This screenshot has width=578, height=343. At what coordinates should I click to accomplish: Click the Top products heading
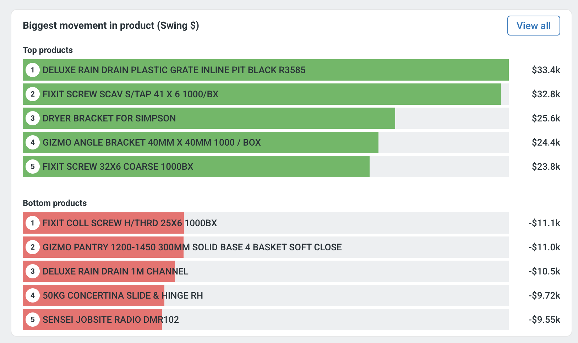tap(48, 50)
